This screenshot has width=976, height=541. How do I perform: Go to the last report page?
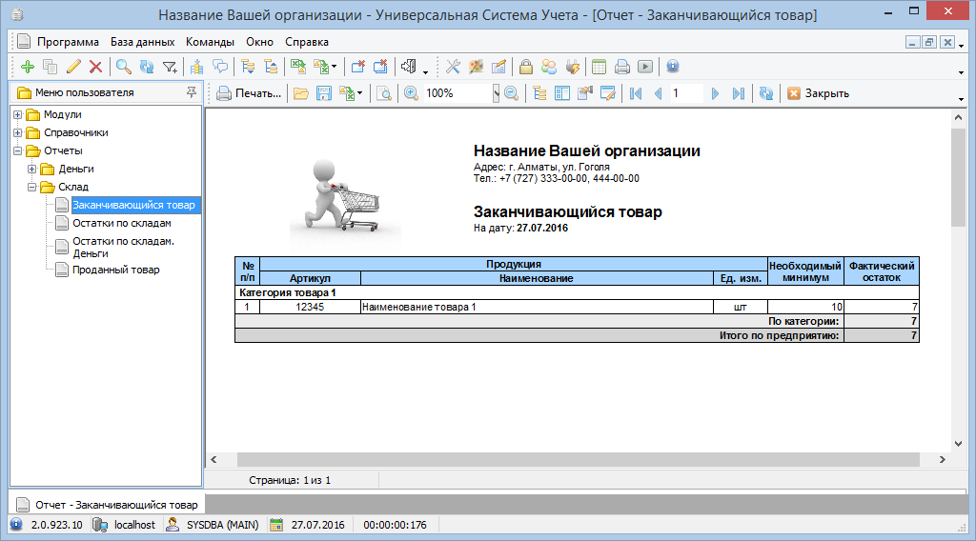click(738, 93)
